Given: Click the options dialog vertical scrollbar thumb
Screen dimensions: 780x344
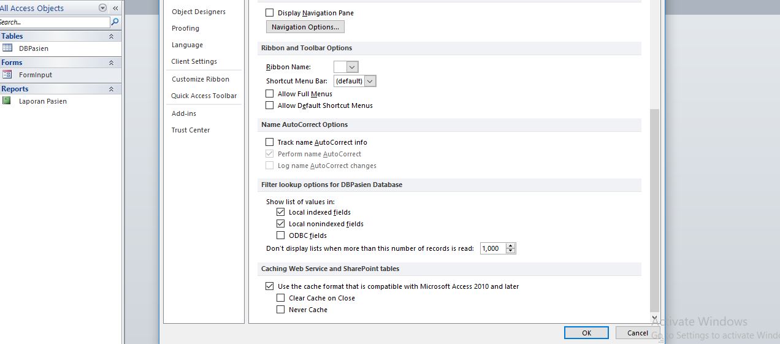Looking at the screenshot, I should pyautogui.click(x=655, y=210).
